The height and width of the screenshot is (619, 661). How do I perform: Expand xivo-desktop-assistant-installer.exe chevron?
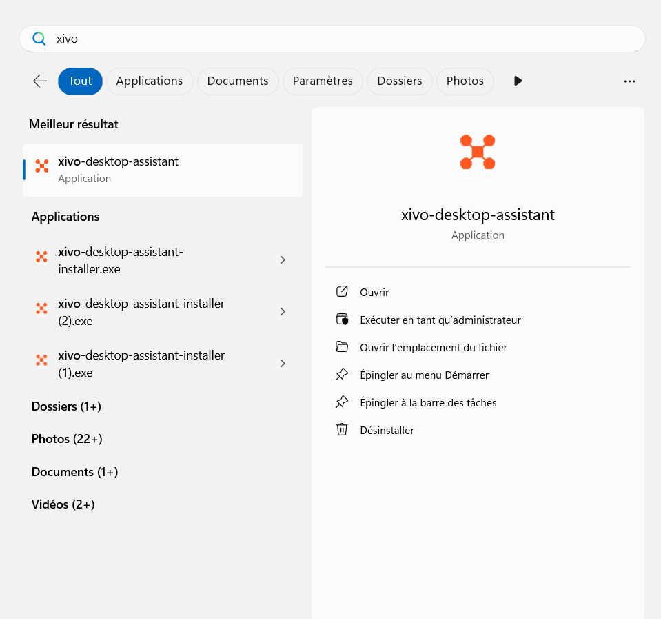point(283,260)
